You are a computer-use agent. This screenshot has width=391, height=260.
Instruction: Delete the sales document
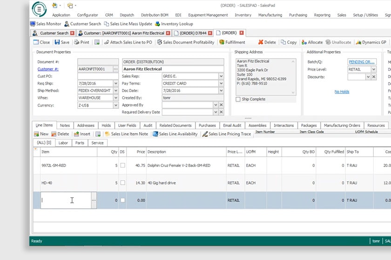[267, 42]
